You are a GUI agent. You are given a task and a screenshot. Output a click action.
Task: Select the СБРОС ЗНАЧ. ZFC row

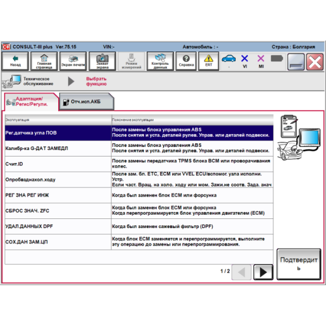58,210
